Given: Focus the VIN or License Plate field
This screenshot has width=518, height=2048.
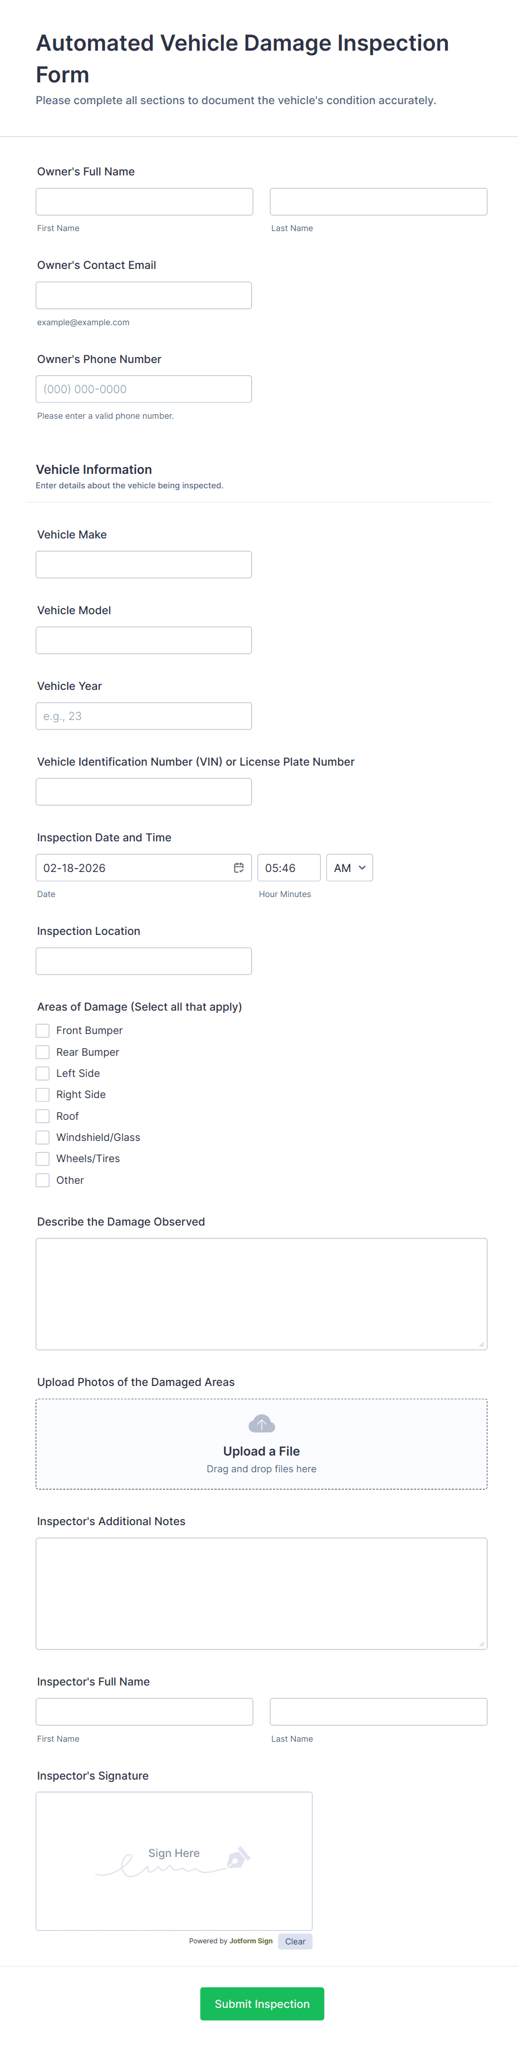Looking at the screenshot, I should [x=144, y=792].
